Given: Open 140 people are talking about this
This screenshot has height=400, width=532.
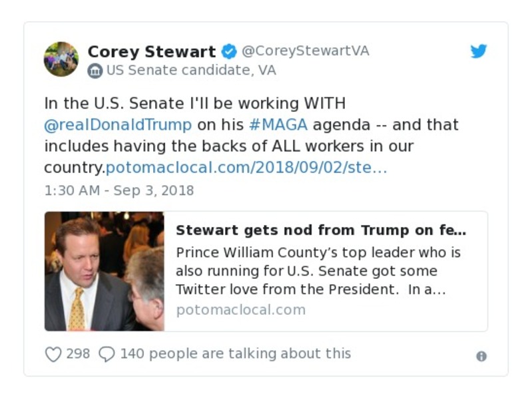Looking at the screenshot, I should coord(235,353).
